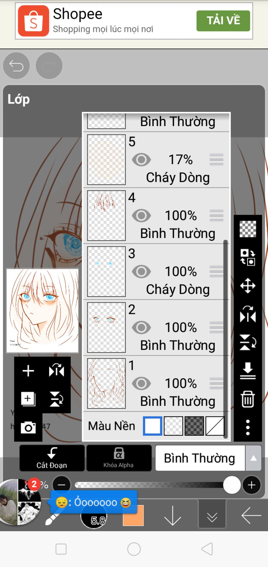
Task: Hide layer 5 with eye icon
Action: click(x=141, y=159)
